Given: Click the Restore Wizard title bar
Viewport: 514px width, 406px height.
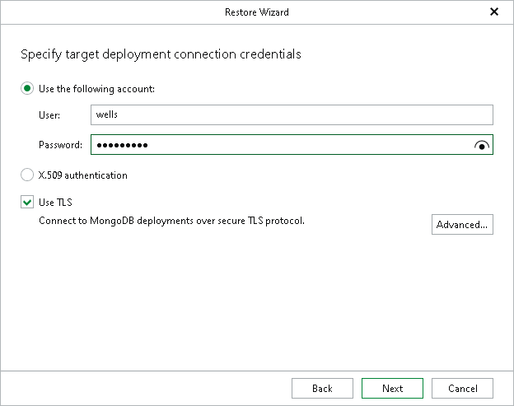Looking at the screenshot, I should (x=256, y=12).
